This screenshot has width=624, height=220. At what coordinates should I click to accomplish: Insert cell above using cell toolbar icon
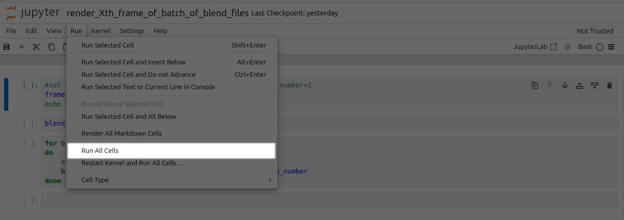pos(580,85)
